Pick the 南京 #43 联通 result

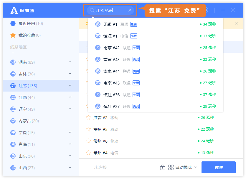155,59
